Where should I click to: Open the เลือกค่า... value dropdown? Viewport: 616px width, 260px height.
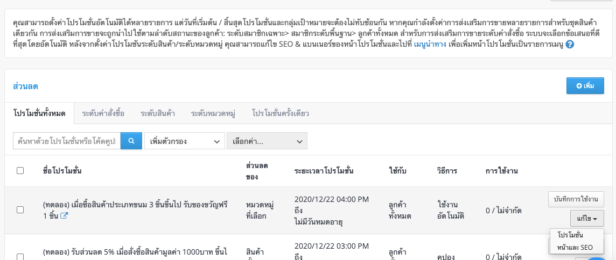[x=267, y=141]
